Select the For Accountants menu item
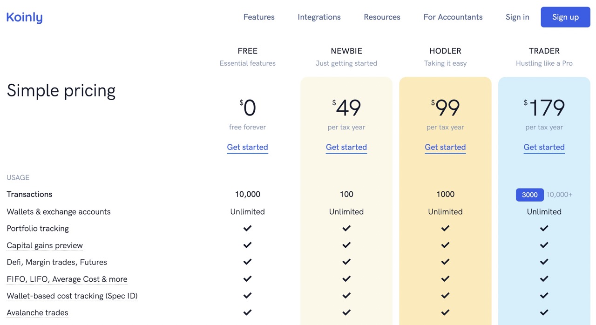Viewport: 596px width, 325px height. [453, 17]
